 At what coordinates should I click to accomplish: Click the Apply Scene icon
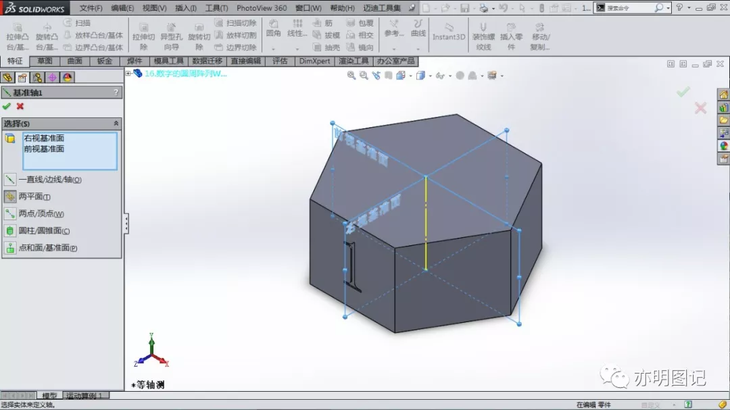tap(472, 76)
